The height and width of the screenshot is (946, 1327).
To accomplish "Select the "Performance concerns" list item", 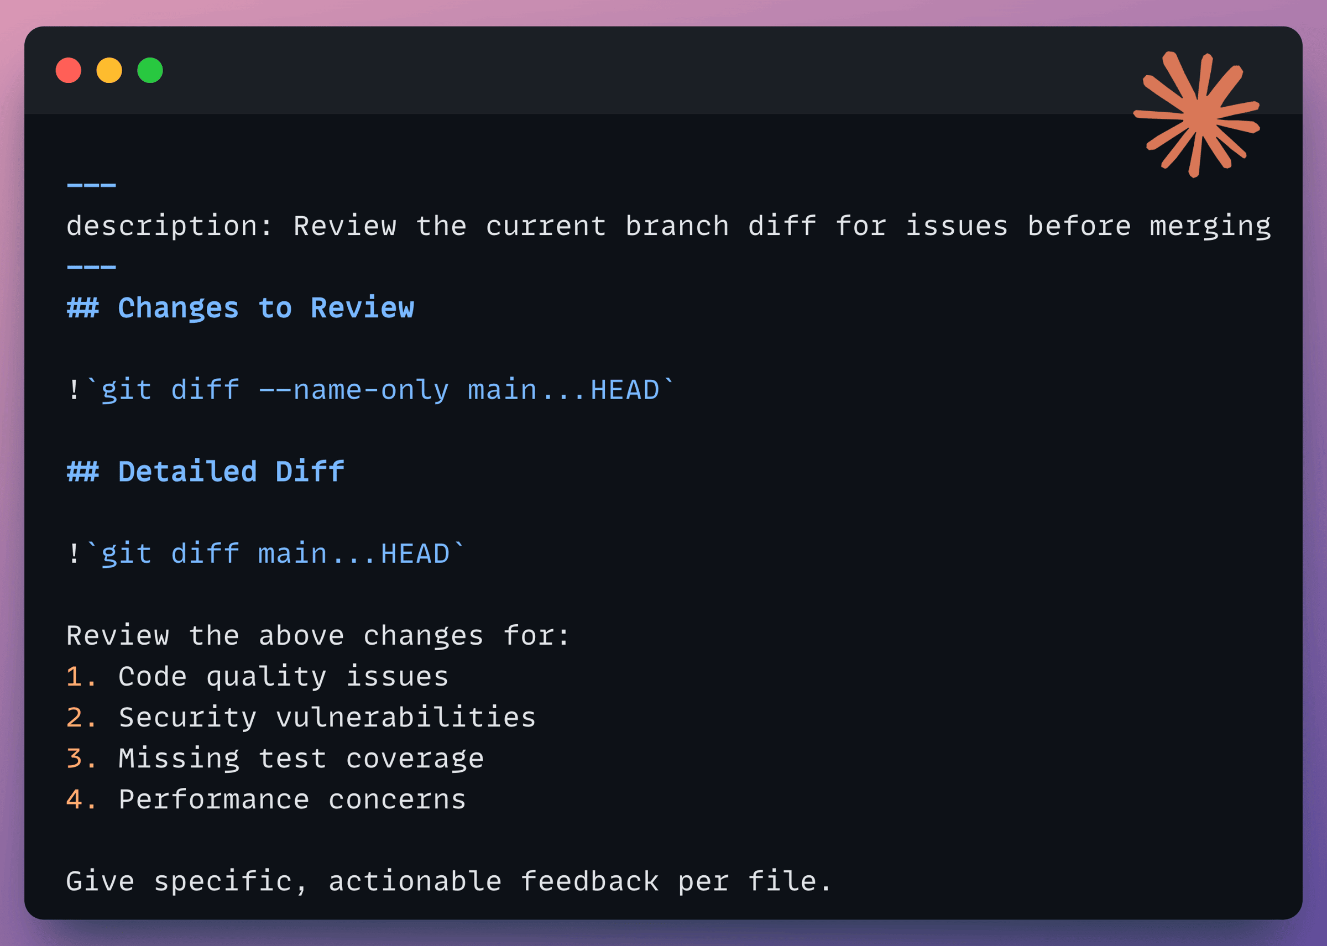I will coord(292,799).
